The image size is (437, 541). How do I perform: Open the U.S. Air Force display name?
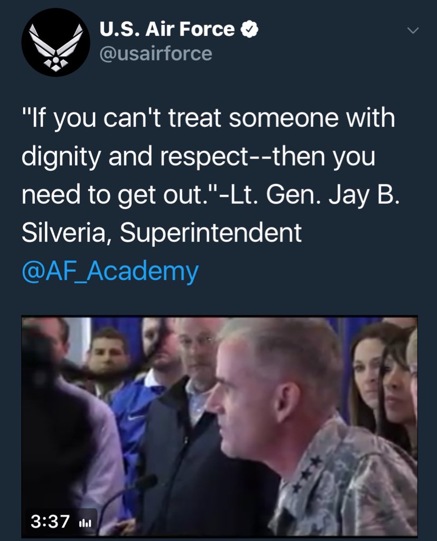tap(167, 29)
